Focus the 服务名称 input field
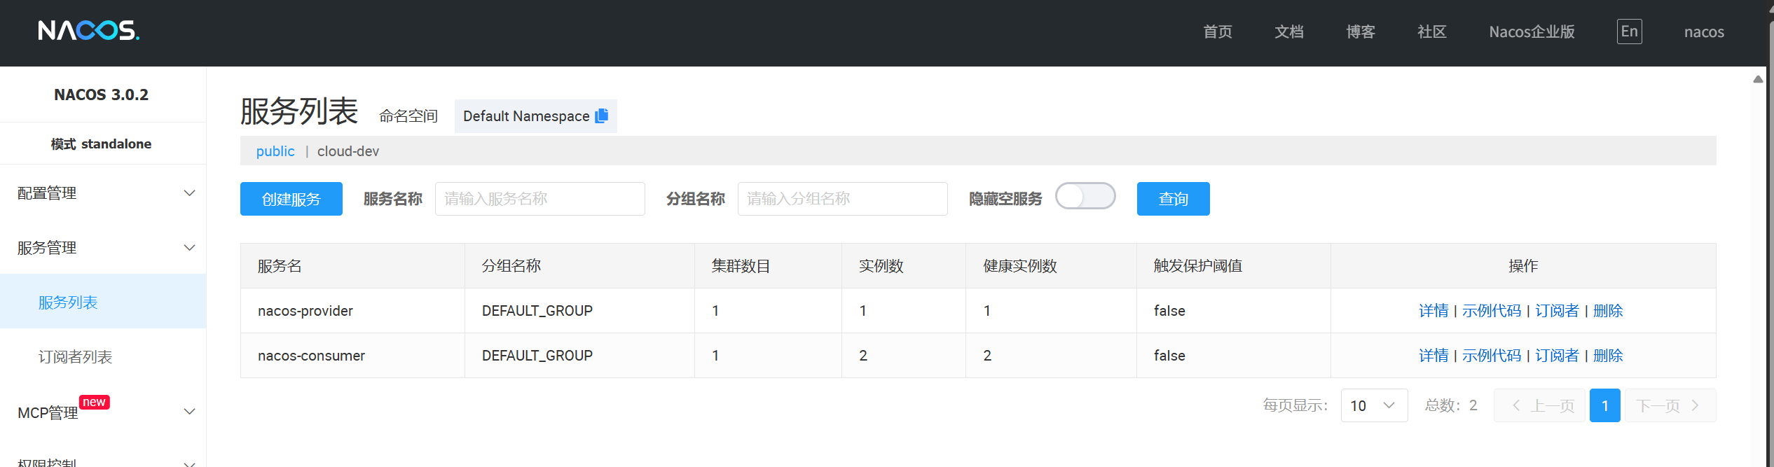 click(x=540, y=199)
